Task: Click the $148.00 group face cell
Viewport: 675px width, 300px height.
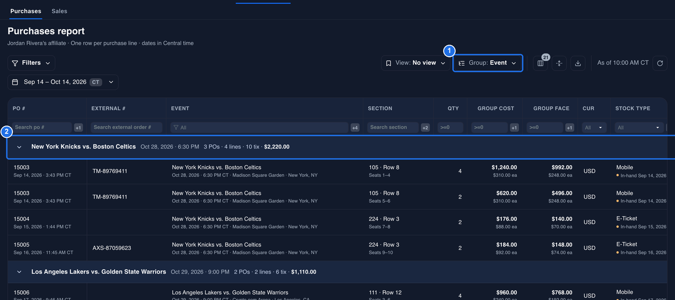Action: [x=562, y=245]
